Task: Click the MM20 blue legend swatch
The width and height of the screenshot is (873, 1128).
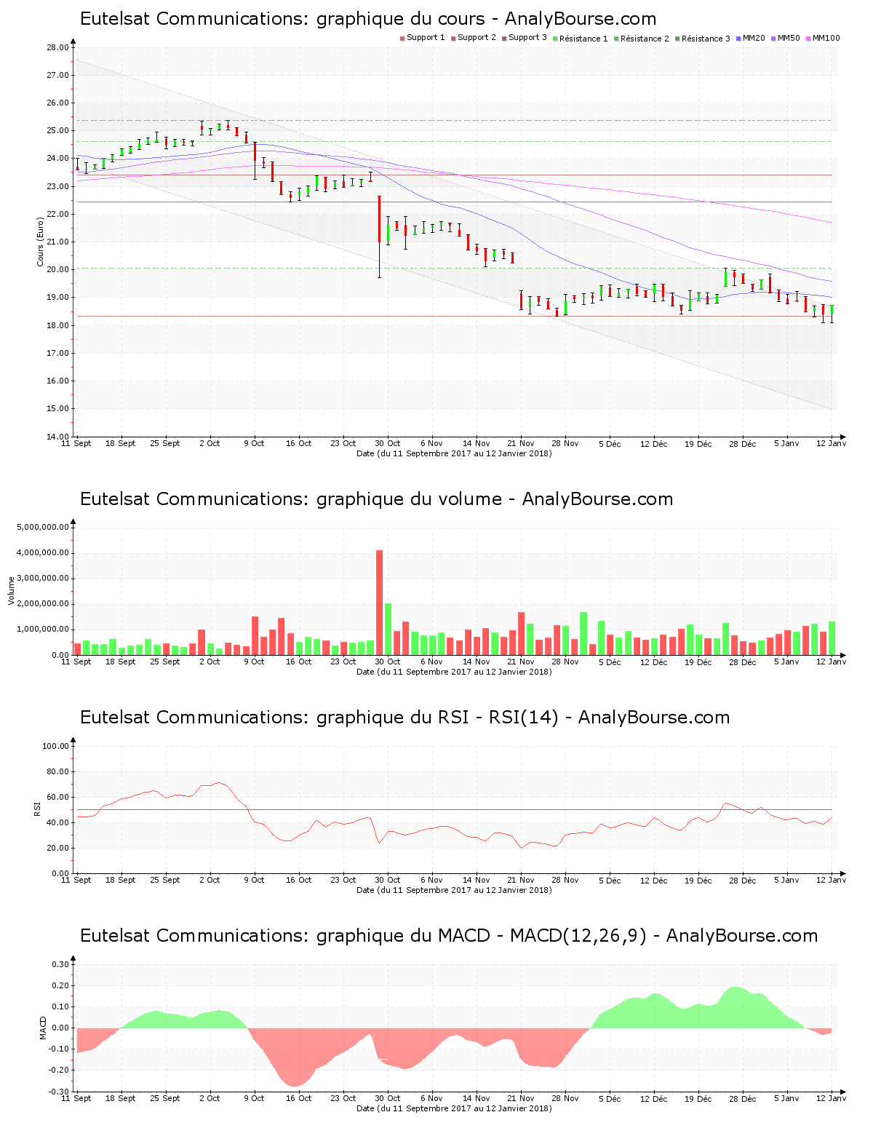Action: coord(738,39)
